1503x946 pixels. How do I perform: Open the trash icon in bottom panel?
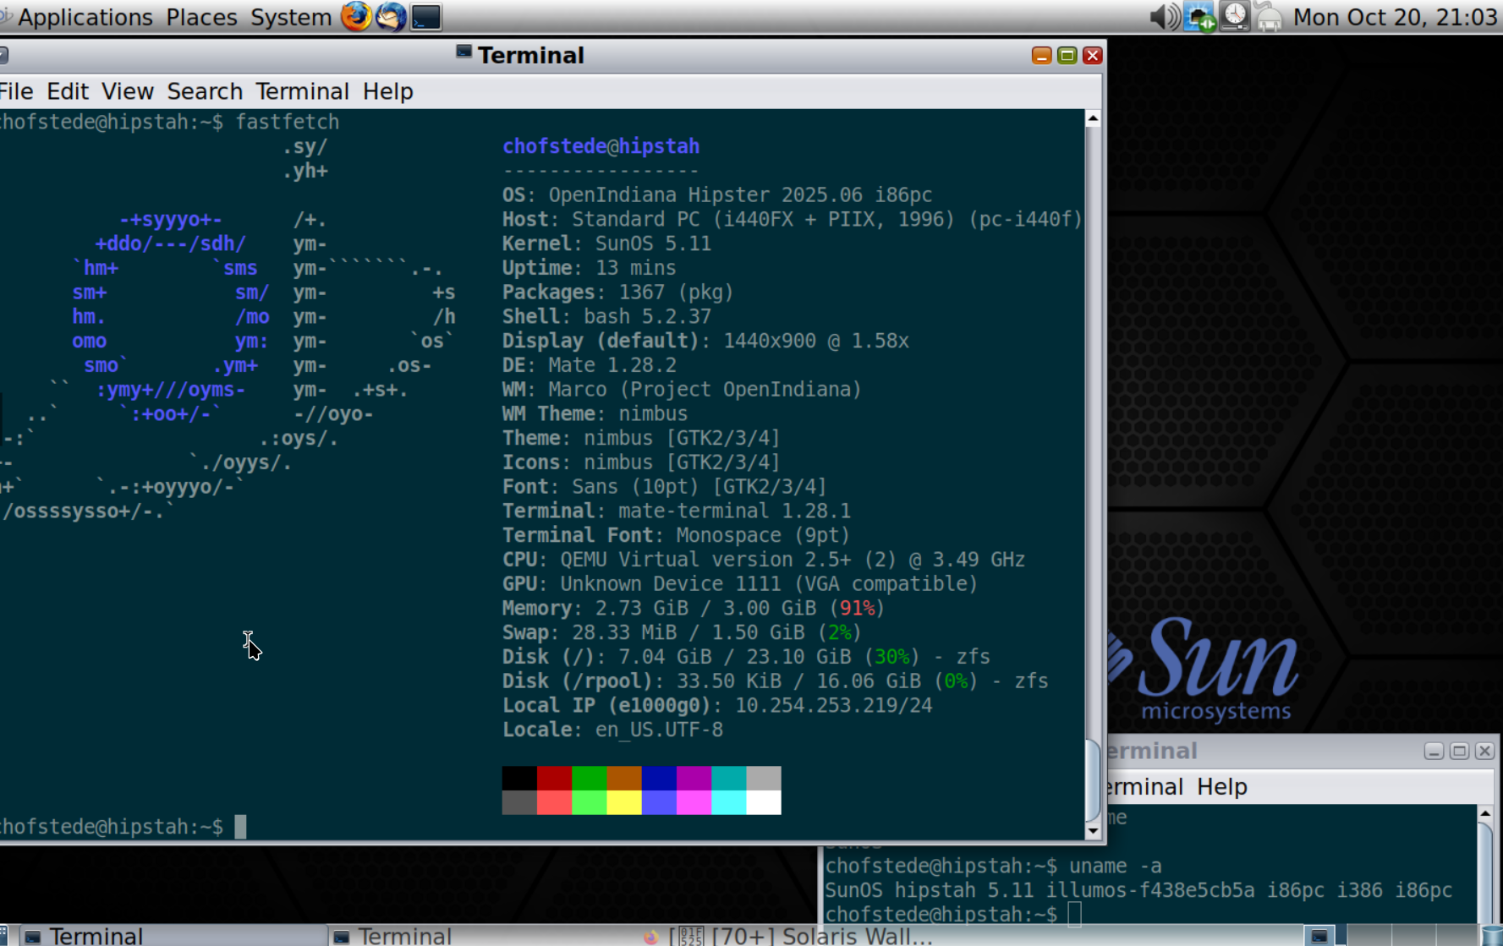coord(1493,936)
